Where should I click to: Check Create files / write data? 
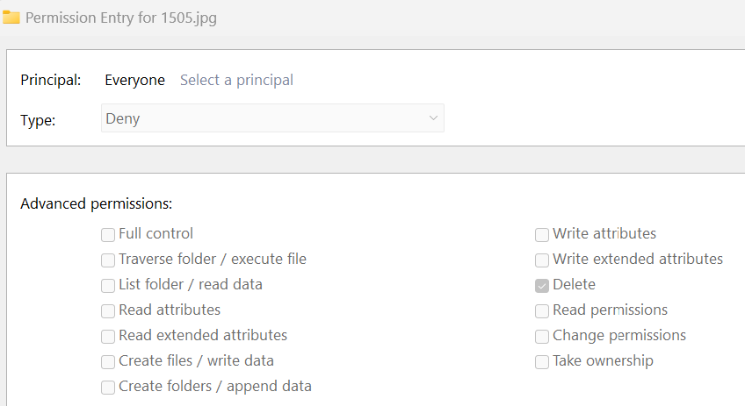point(108,362)
